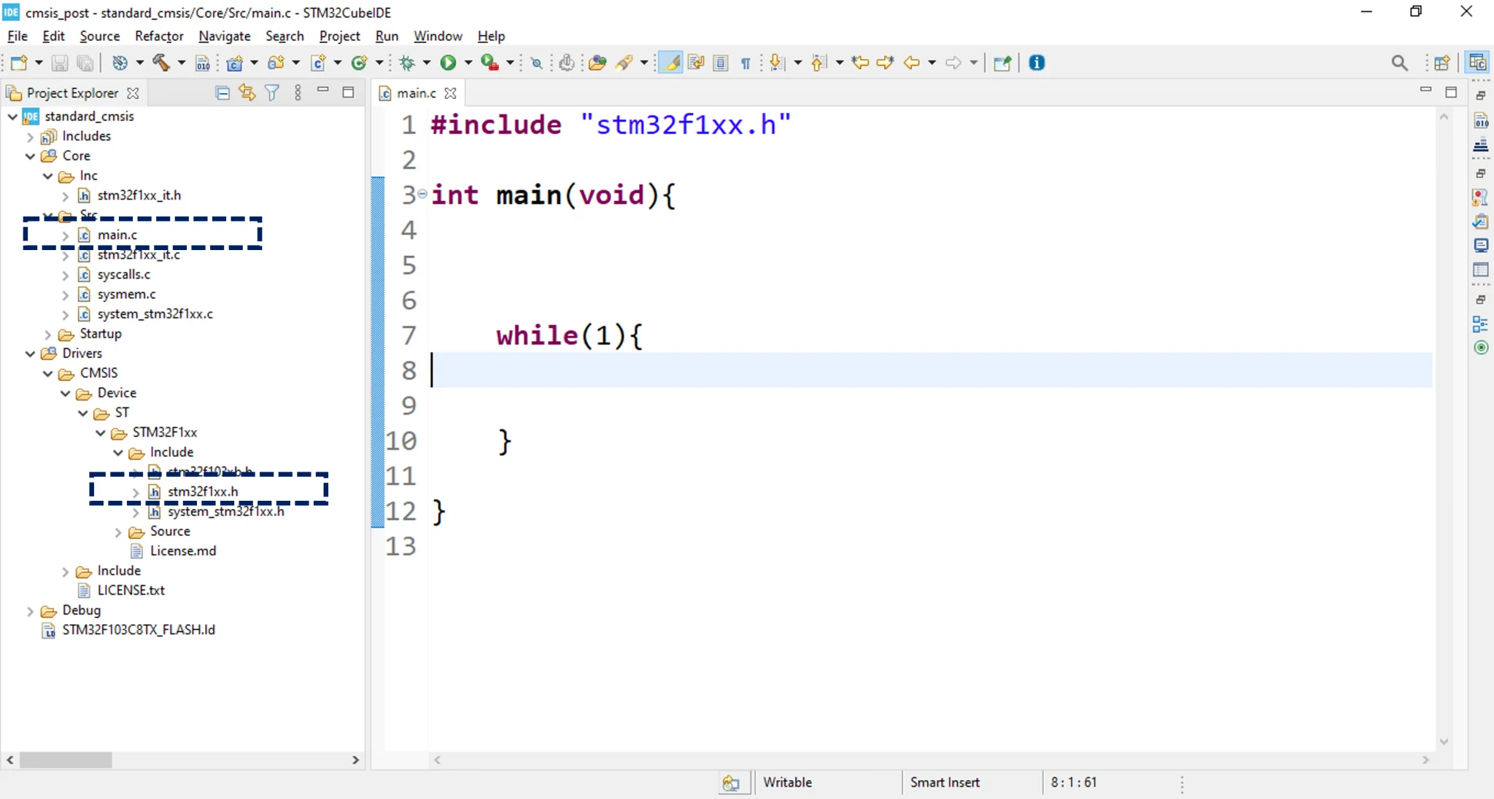Close the main.c editor tab
The width and height of the screenshot is (1494, 799).
click(x=451, y=93)
